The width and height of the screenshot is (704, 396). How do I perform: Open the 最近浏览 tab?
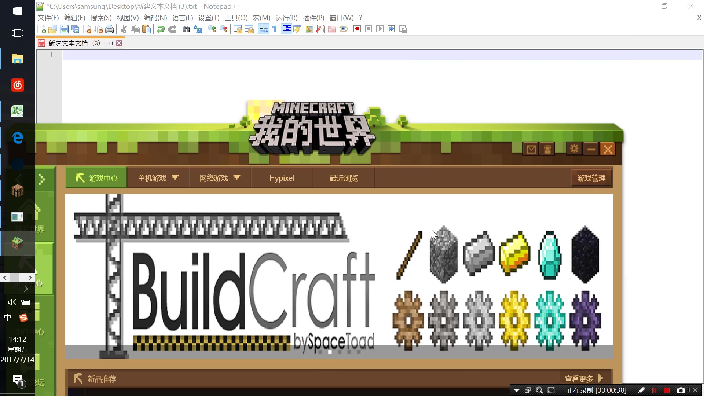[x=344, y=178]
